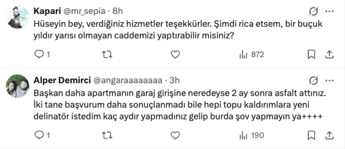Screen dimensions: 345x149
Task: Open more options on Alper Demirci's tweet
Action: tap(330, 80)
